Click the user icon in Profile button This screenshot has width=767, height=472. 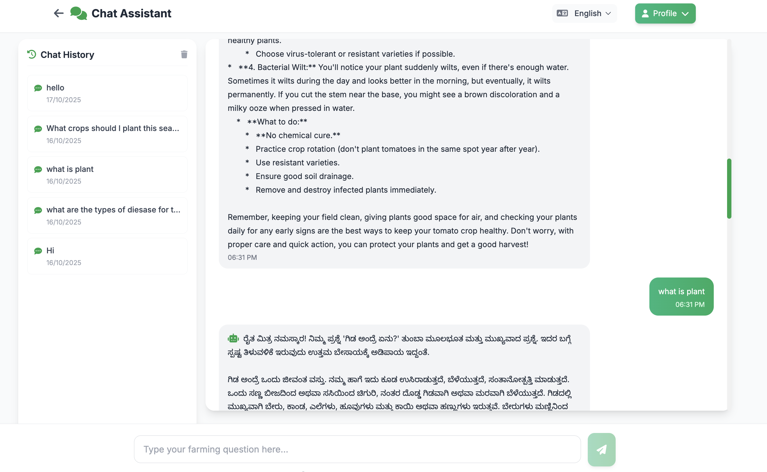pyautogui.click(x=645, y=13)
